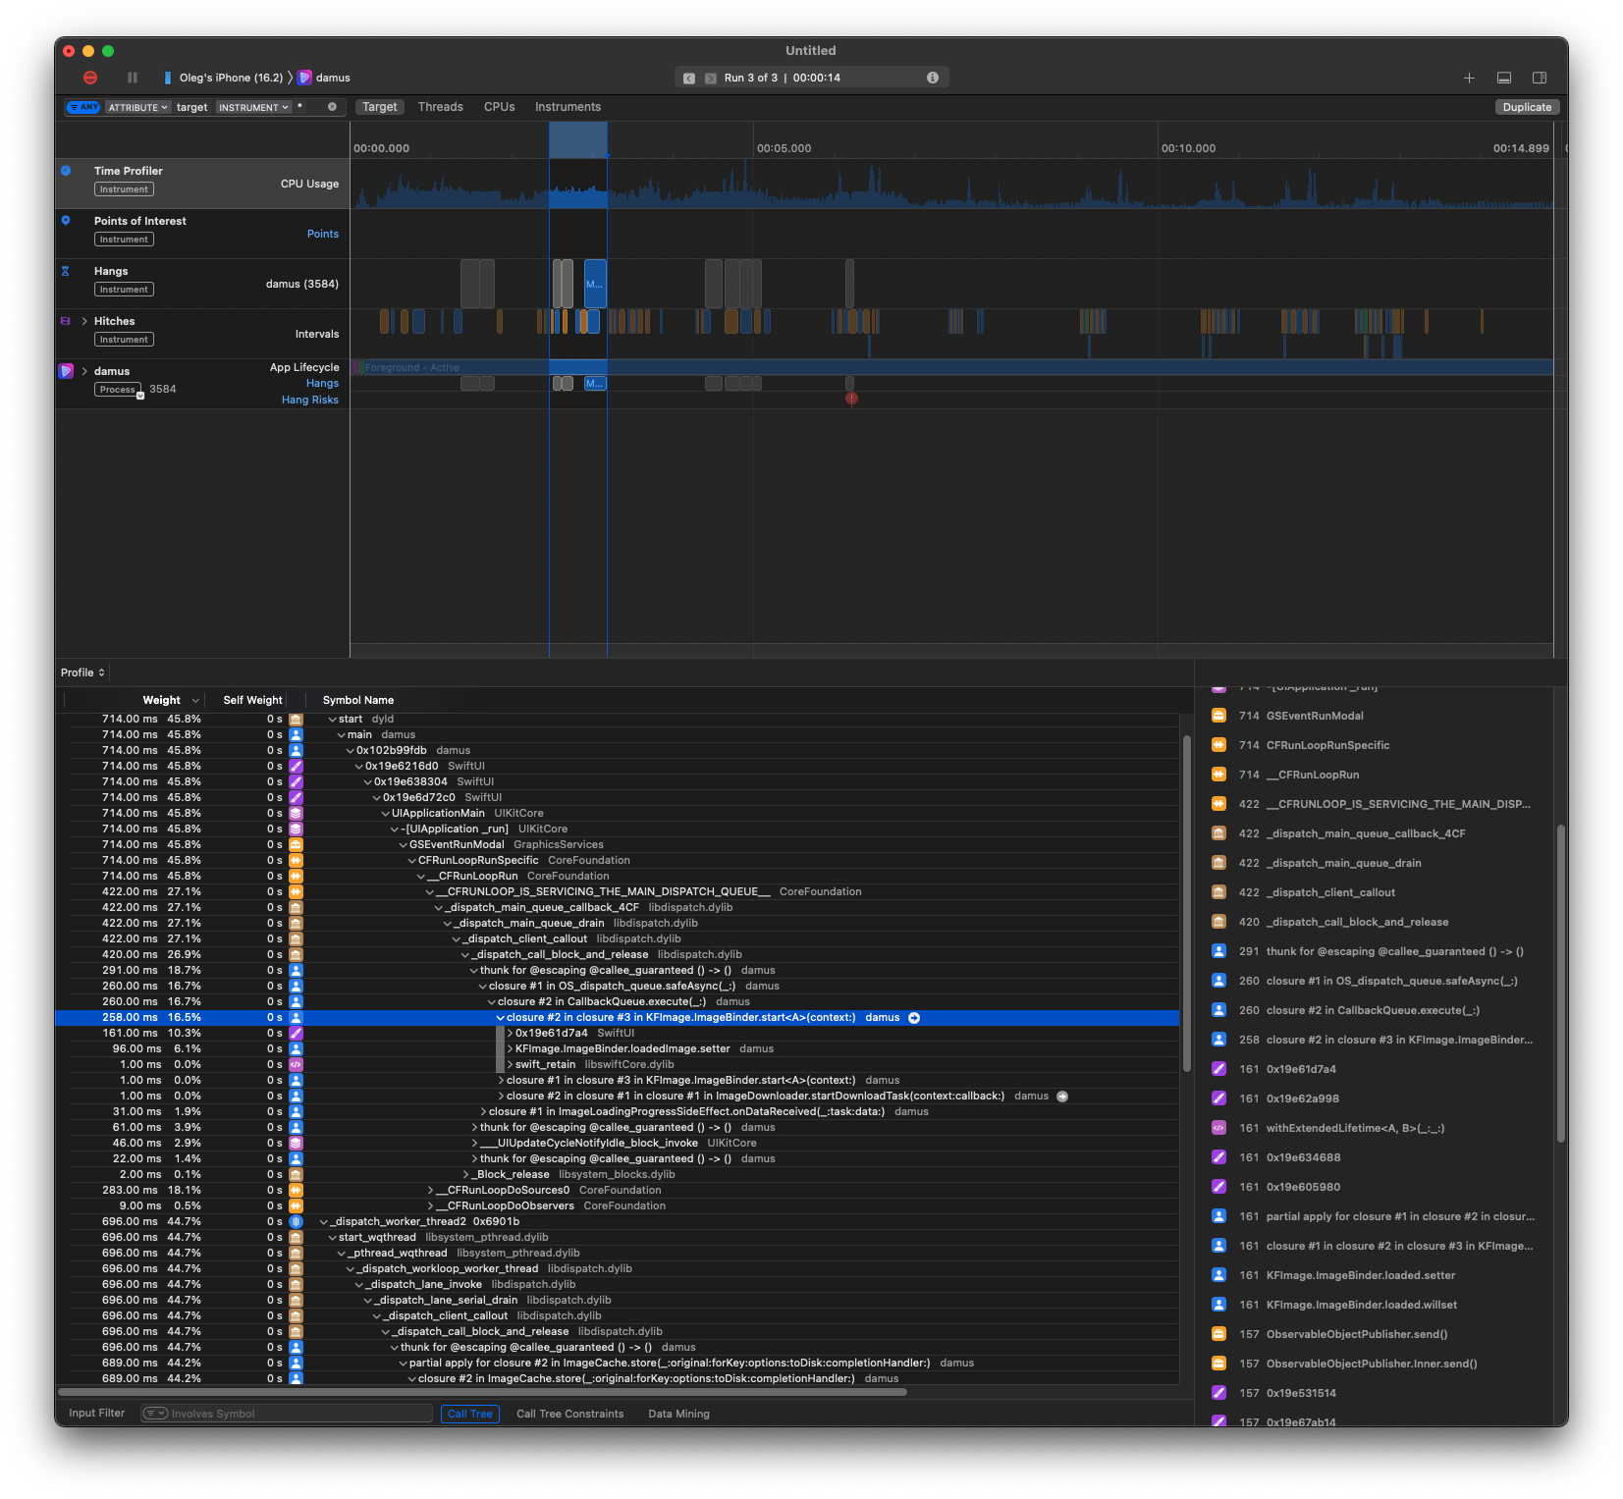Expand __CFRunLoopDoSources0 row
The height and width of the screenshot is (1499, 1623).
click(x=430, y=1191)
